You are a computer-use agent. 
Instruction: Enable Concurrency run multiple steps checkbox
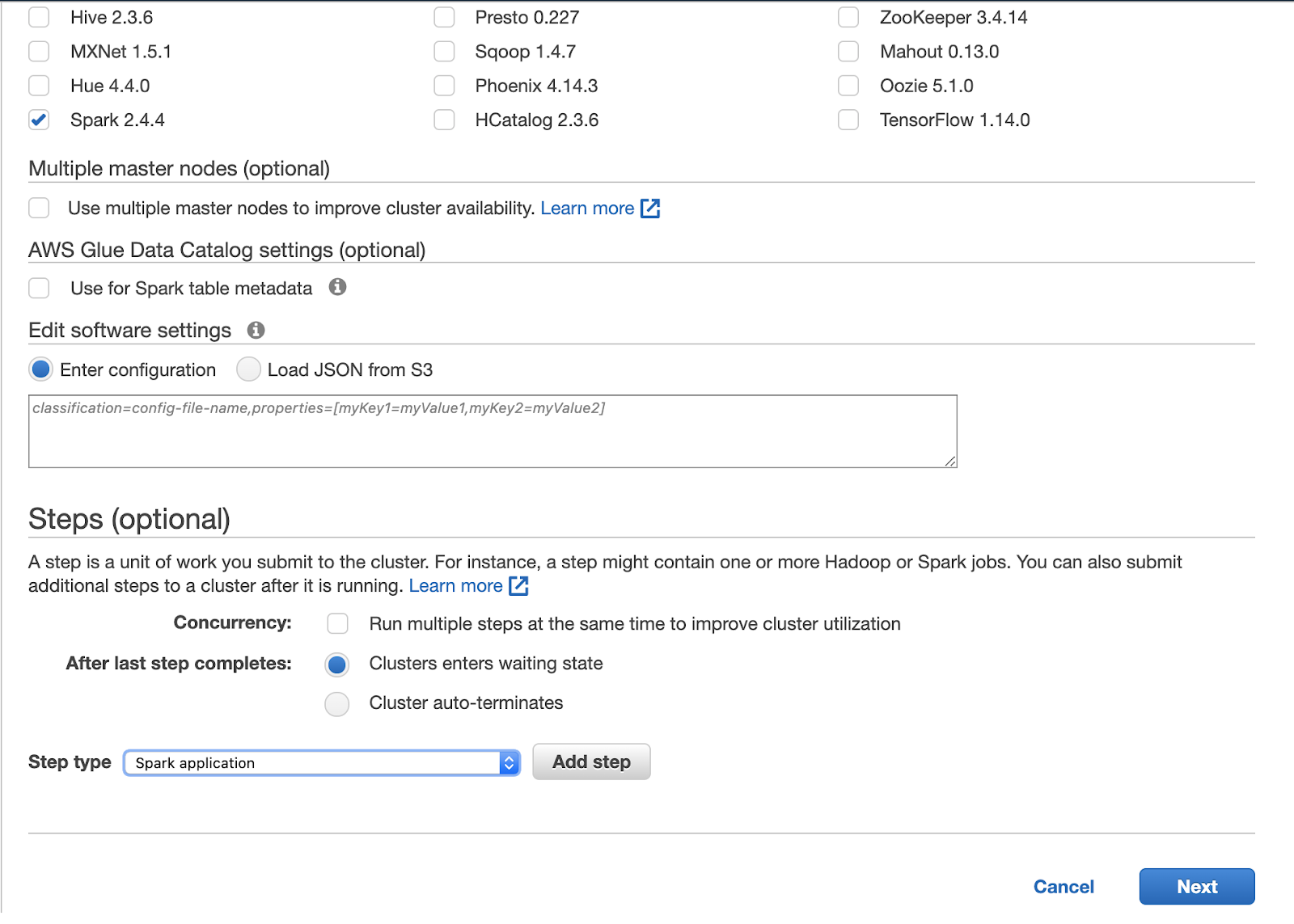[x=337, y=623]
